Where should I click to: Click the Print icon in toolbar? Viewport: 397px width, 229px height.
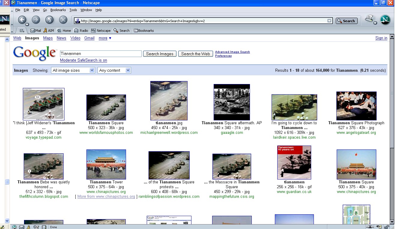pos(369,19)
